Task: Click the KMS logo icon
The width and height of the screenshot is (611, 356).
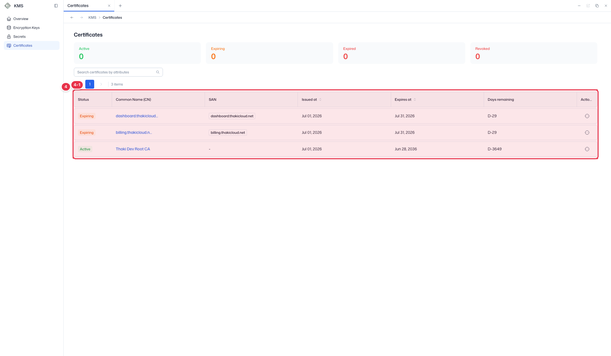Action: pos(8,6)
